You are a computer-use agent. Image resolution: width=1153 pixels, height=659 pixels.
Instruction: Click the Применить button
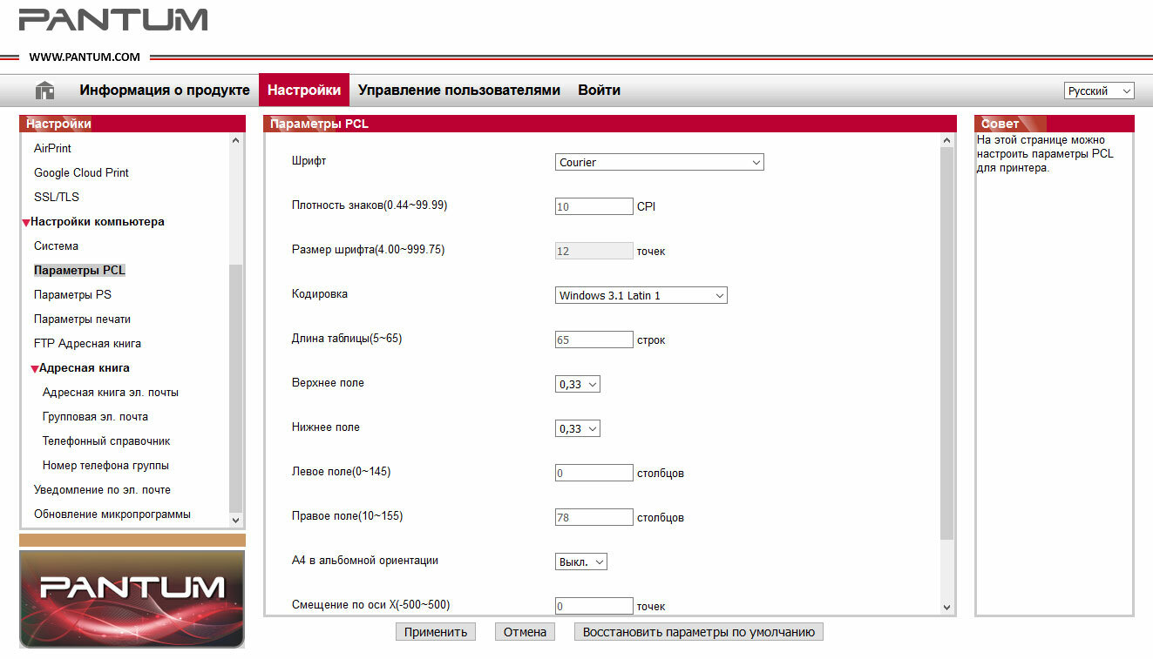coord(435,632)
